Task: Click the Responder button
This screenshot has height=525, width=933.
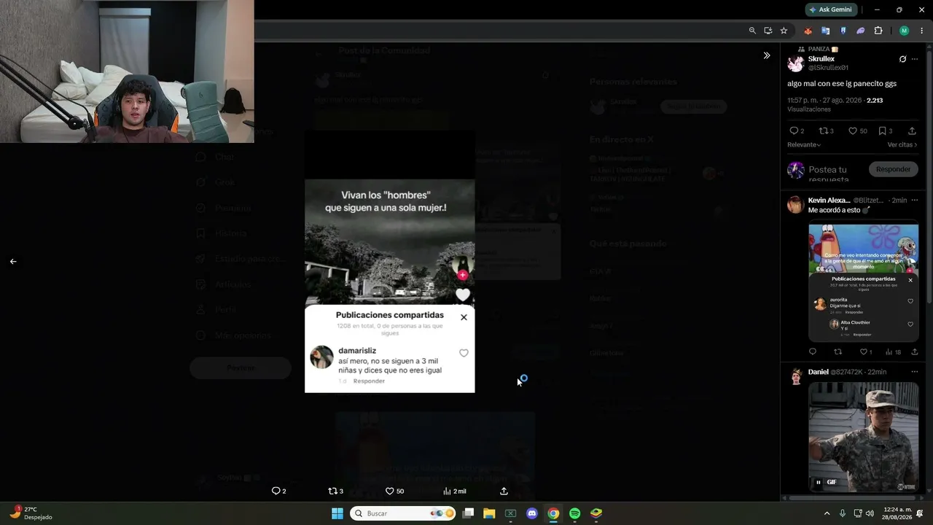Action: [893, 169]
